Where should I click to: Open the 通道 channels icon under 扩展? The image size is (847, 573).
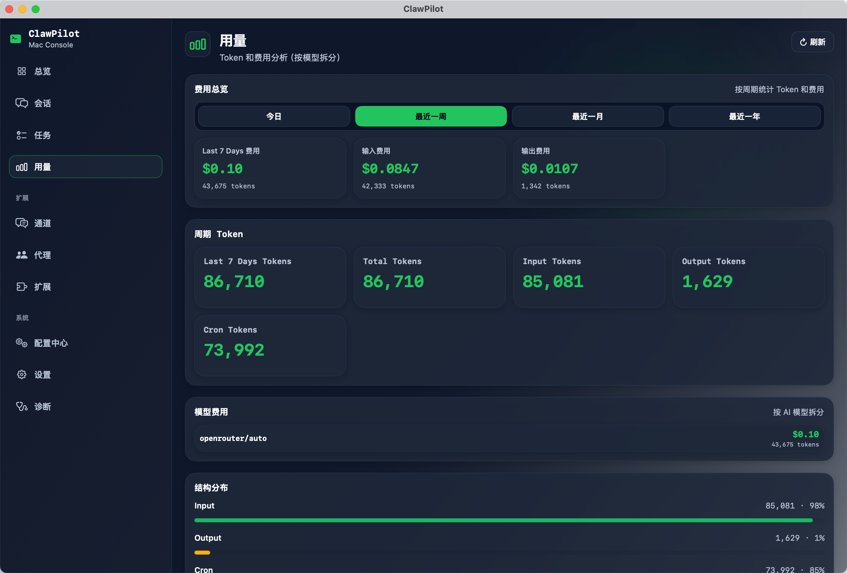click(22, 223)
